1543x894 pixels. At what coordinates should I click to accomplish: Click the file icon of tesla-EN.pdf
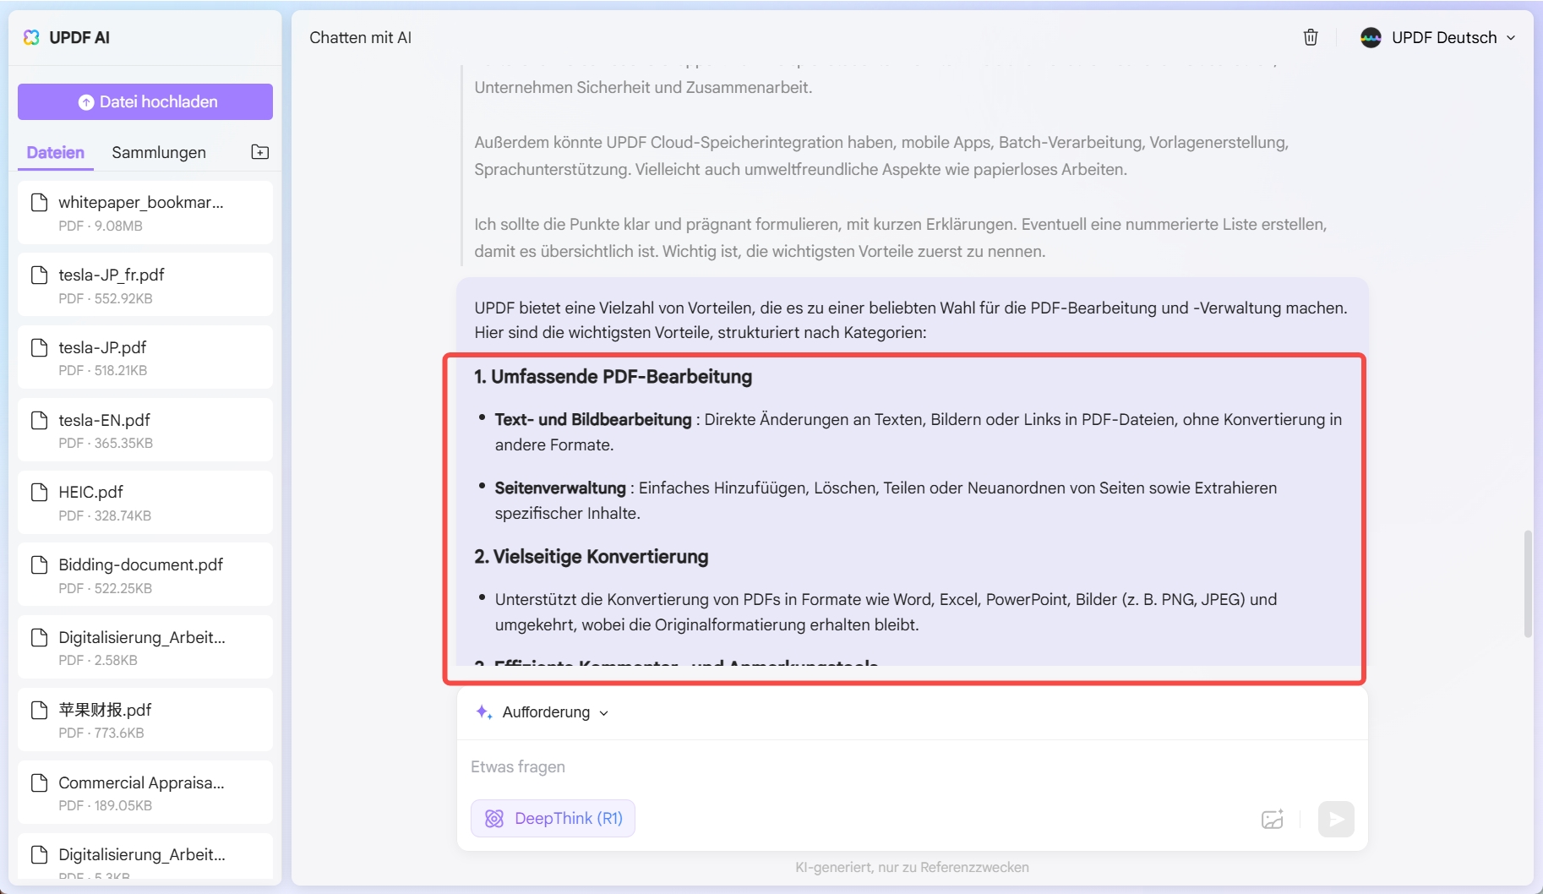coord(39,420)
